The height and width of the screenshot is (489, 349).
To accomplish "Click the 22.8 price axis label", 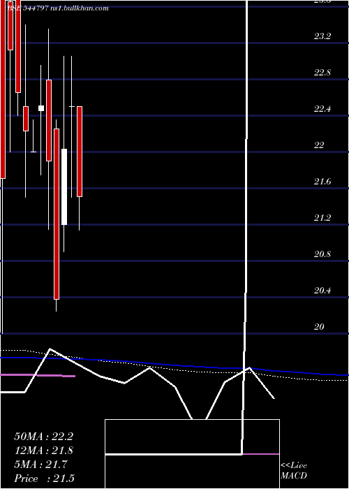I will [322, 73].
